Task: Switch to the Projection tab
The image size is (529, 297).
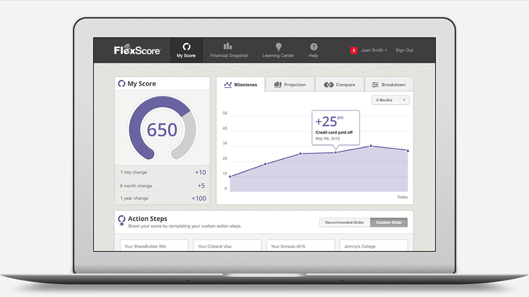Action: coord(289,85)
